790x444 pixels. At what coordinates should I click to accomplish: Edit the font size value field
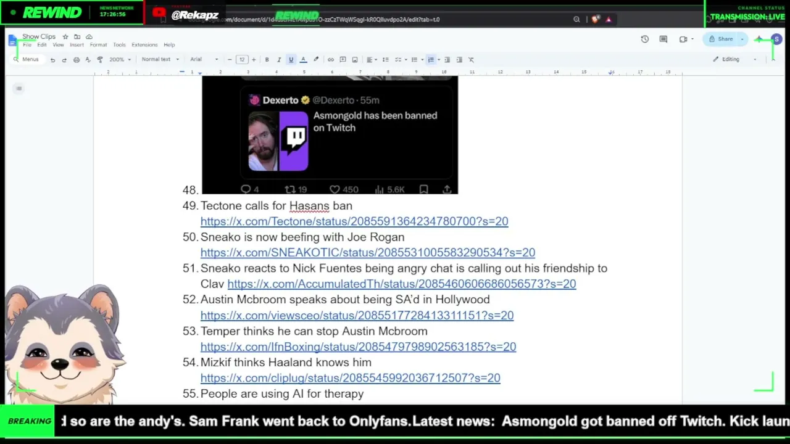pyautogui.click(x=242, y=60)
